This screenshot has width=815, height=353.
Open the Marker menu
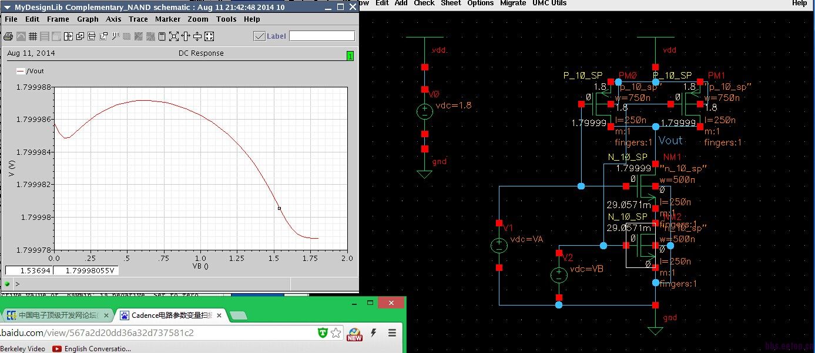pyautogui.click(x=167, y=19)
